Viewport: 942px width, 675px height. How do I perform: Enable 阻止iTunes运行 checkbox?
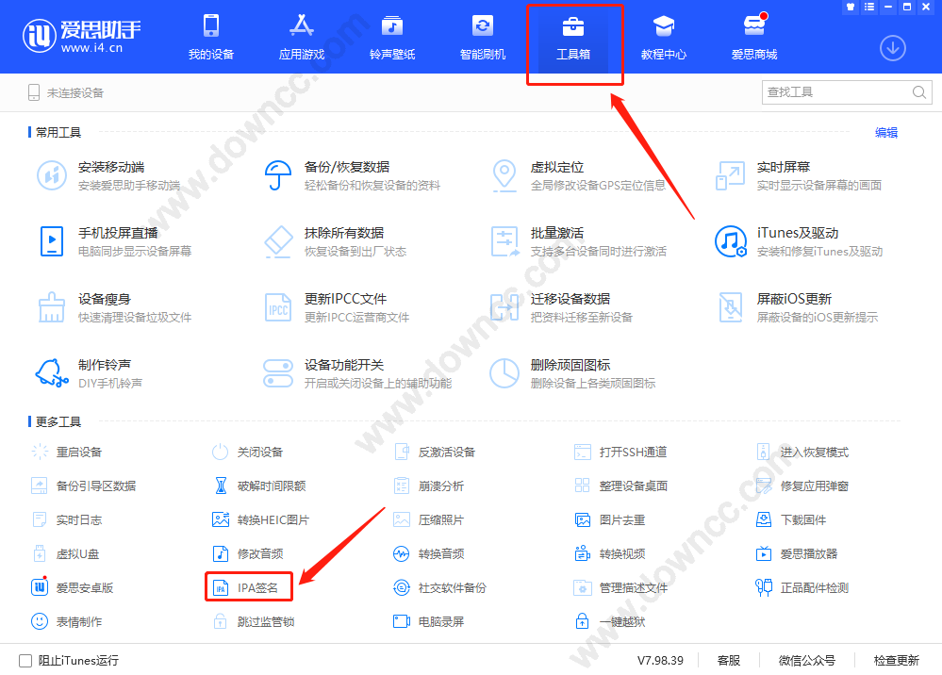coord(25,660)
